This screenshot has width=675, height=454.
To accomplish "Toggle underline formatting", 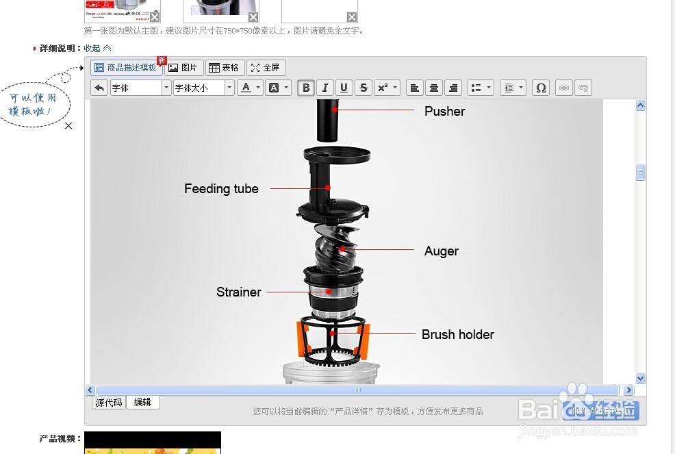I will [x=344, y=88].
